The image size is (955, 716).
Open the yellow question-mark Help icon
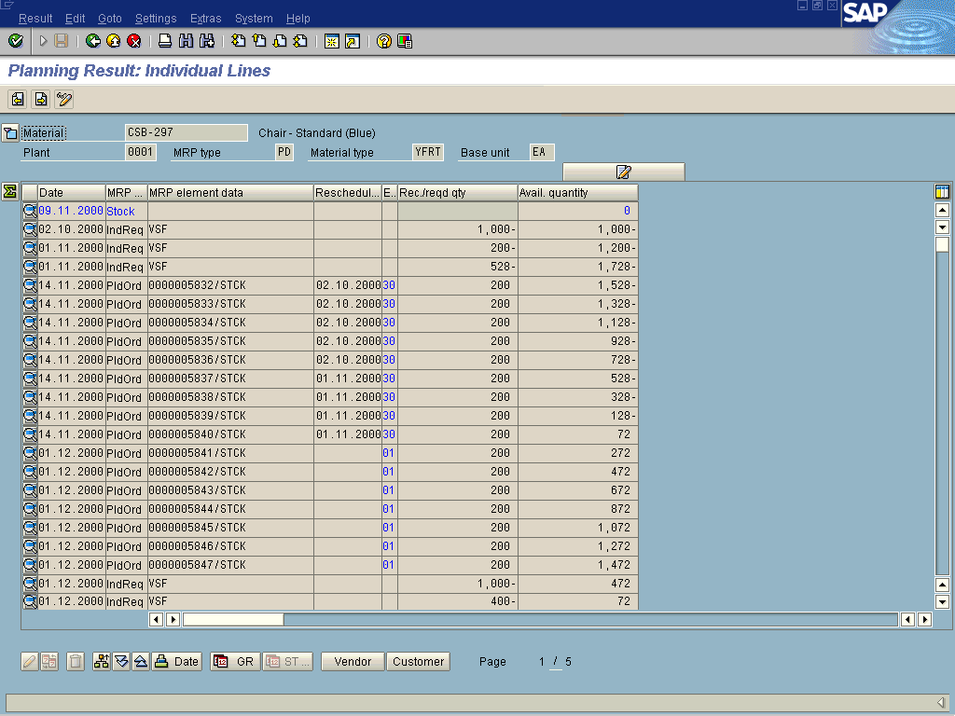[383, 41]
